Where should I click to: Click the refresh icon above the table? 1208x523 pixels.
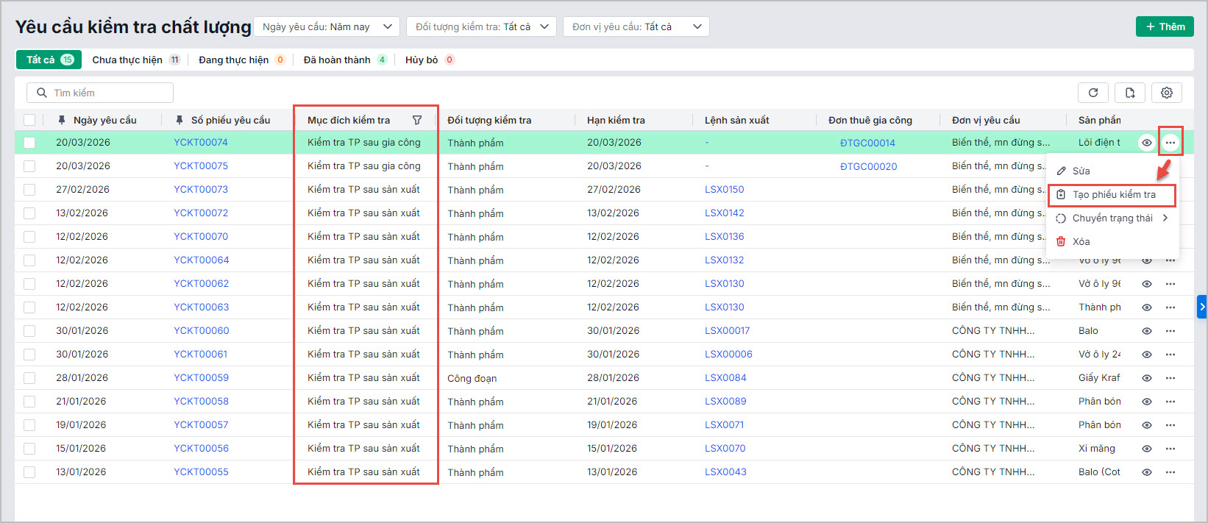tap(1092, 93)
